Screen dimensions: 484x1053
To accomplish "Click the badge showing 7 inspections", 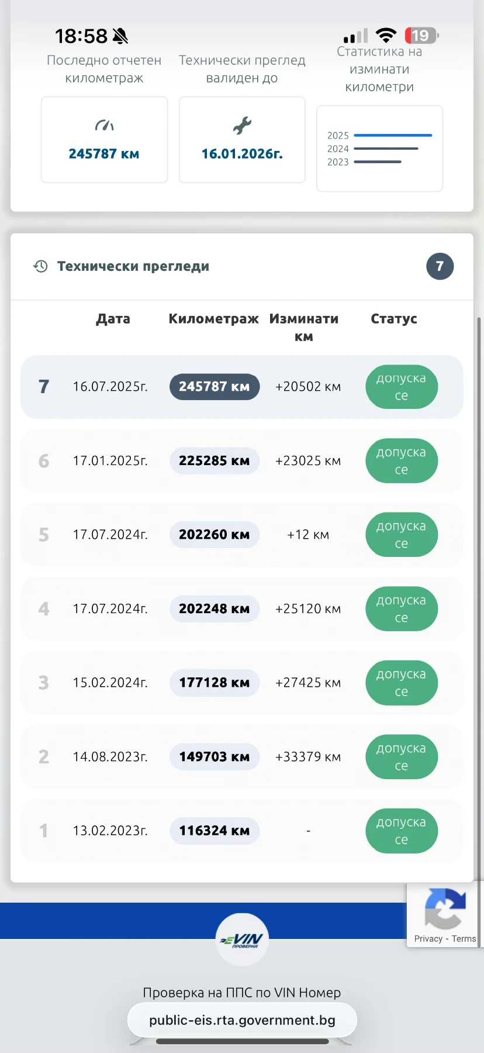I will (x=440, y=266).
